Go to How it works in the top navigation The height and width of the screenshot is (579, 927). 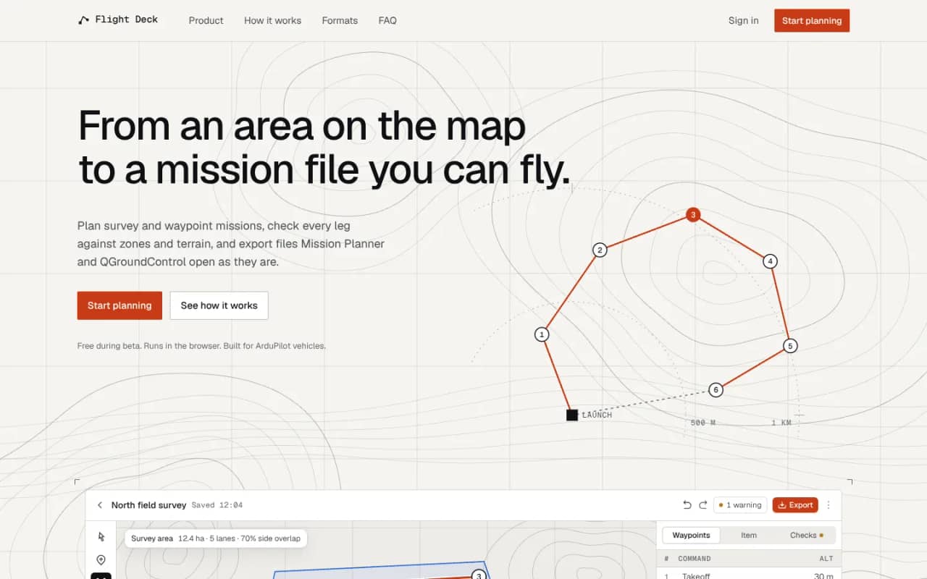(272, 20)
